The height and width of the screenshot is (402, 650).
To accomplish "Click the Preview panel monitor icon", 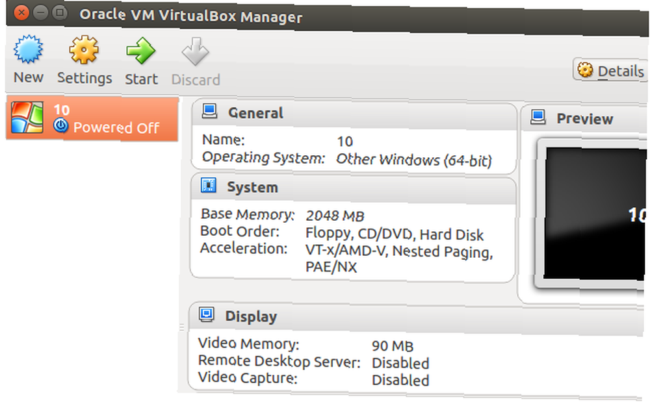I will coord(538,116).
